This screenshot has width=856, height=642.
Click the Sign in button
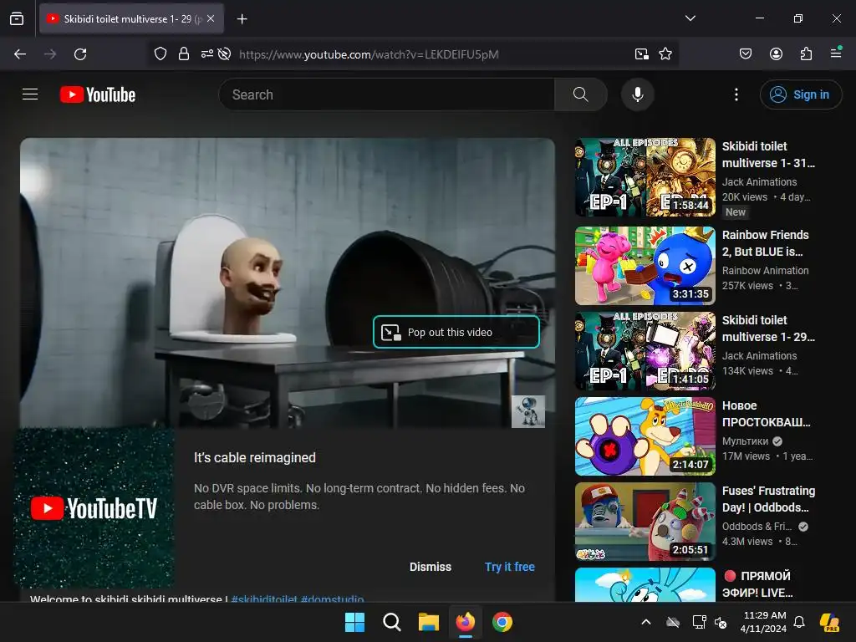[x=800, y=94]
